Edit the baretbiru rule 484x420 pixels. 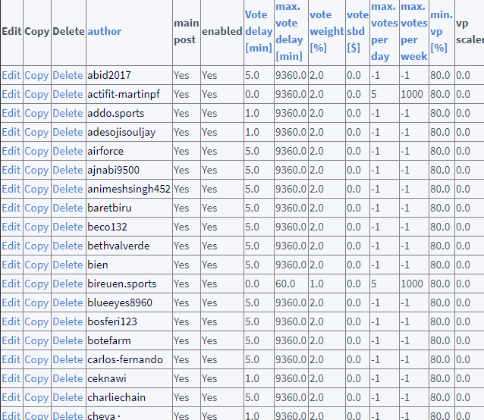point(11,208)
